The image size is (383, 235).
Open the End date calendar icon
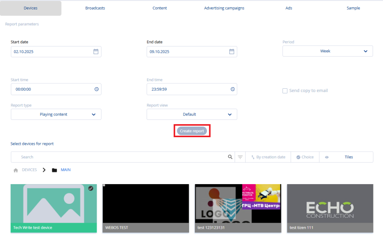point(232,52)
